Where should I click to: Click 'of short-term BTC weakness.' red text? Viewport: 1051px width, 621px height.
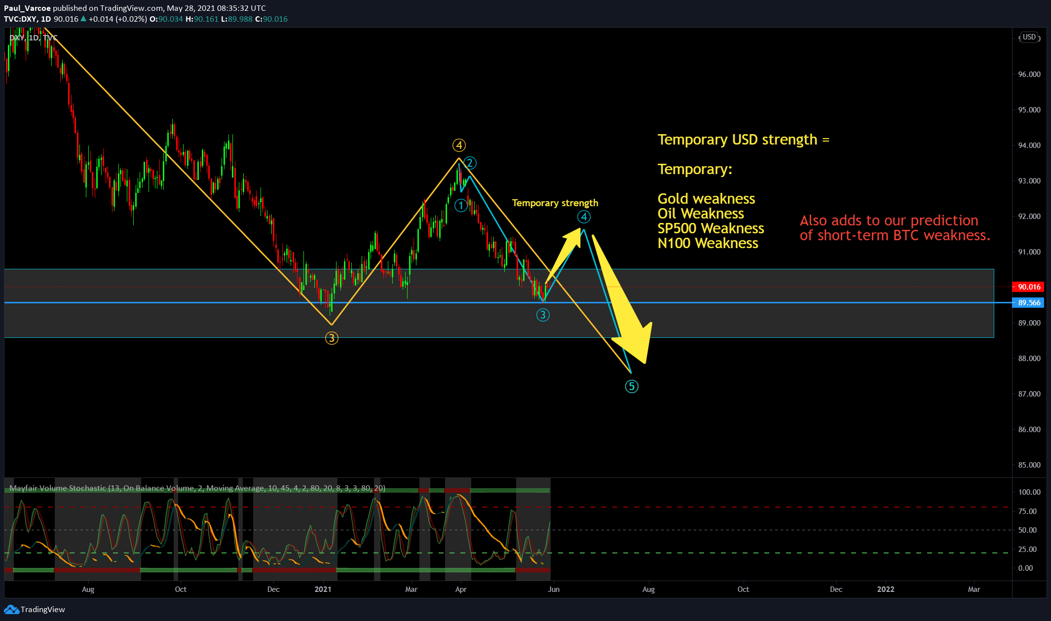pos(895,235)
